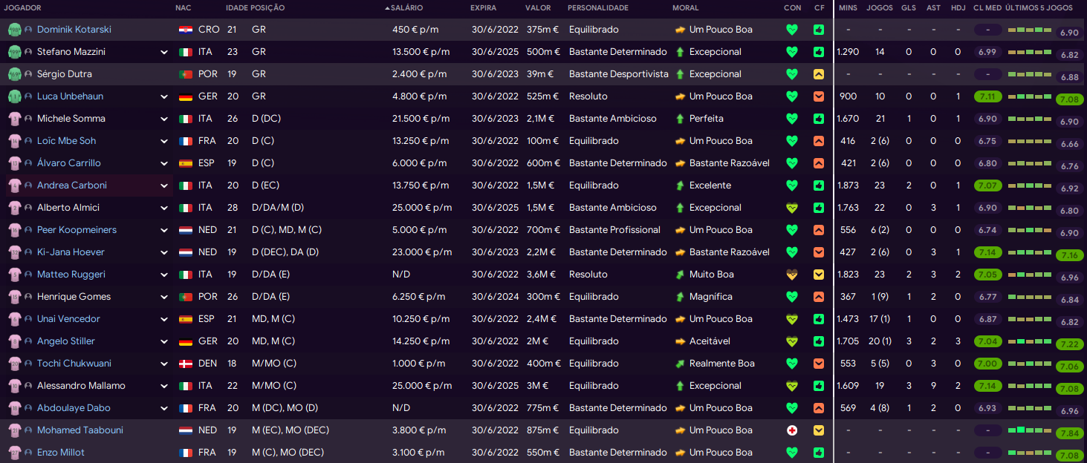
Task: Open the dropdown for Alessandro Mallamo
Action: (164, 386)
